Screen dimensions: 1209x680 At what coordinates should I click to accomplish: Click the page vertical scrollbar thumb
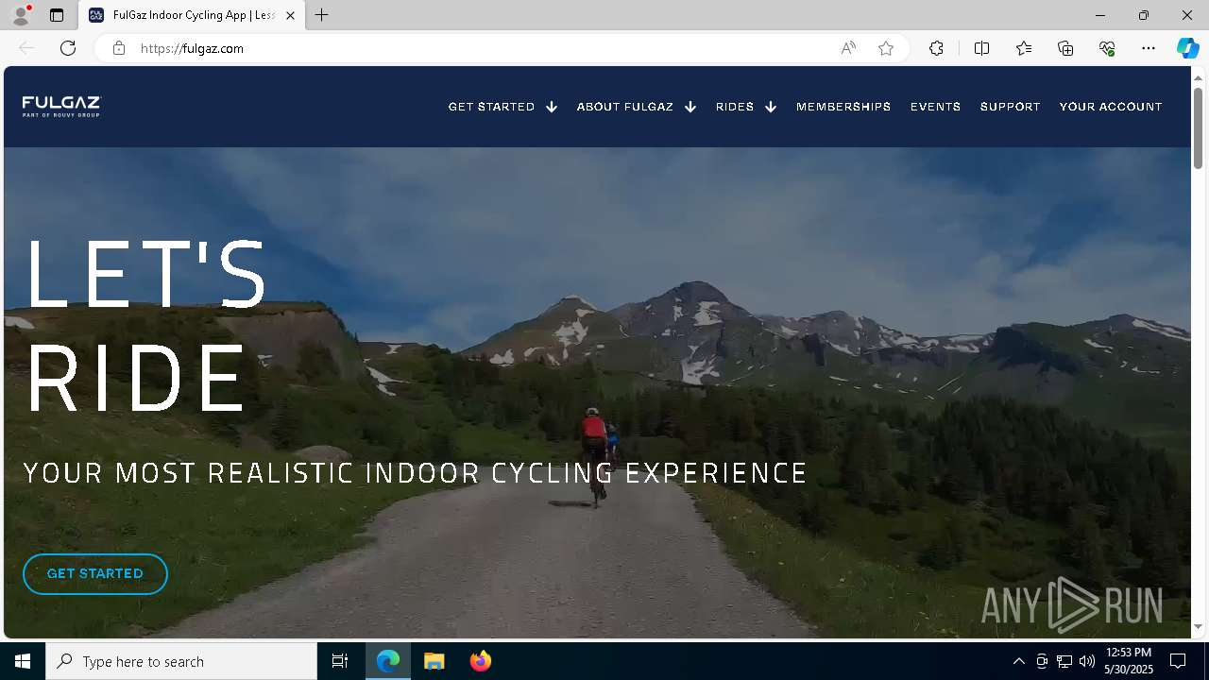pos(1199,127)
